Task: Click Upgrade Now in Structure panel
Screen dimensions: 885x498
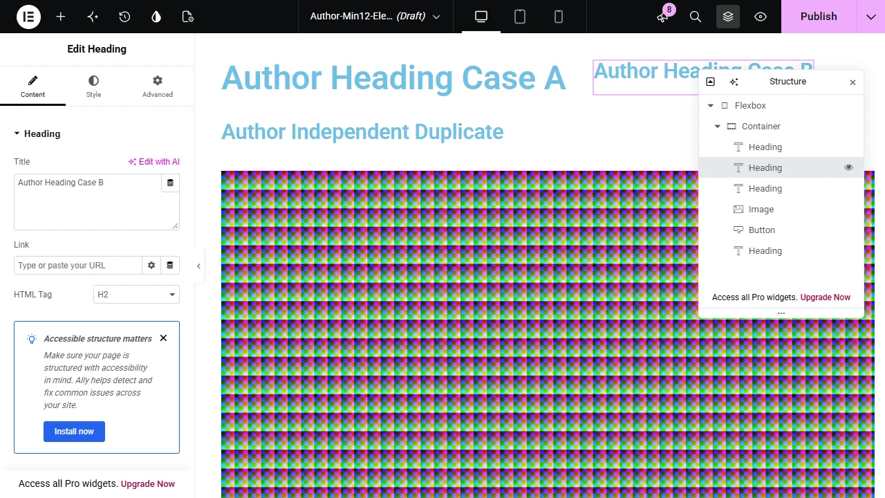Action: click(826, 297)
